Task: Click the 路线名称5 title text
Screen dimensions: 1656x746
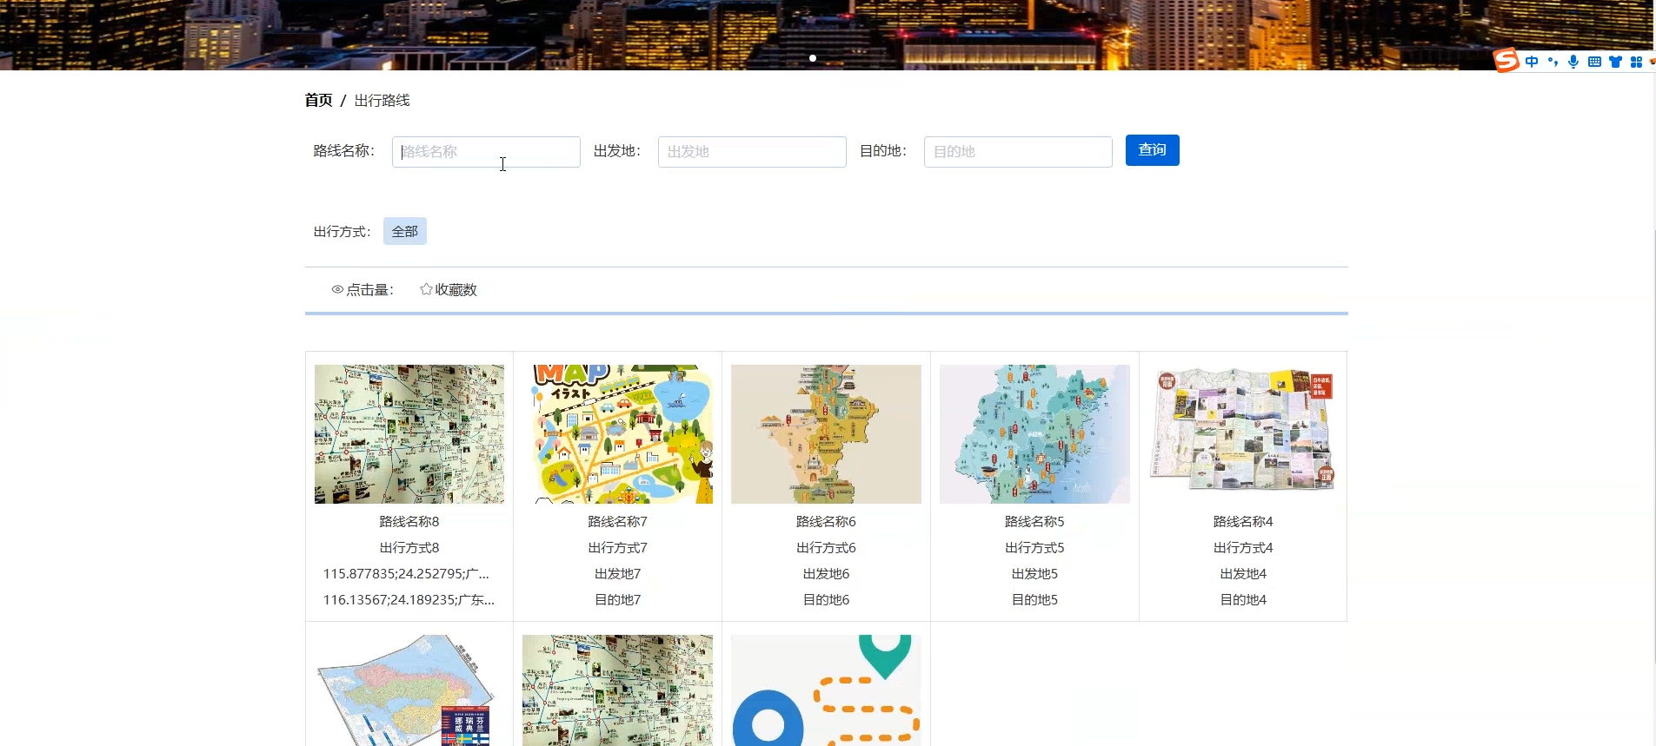Action: [x=1034, y=522]
